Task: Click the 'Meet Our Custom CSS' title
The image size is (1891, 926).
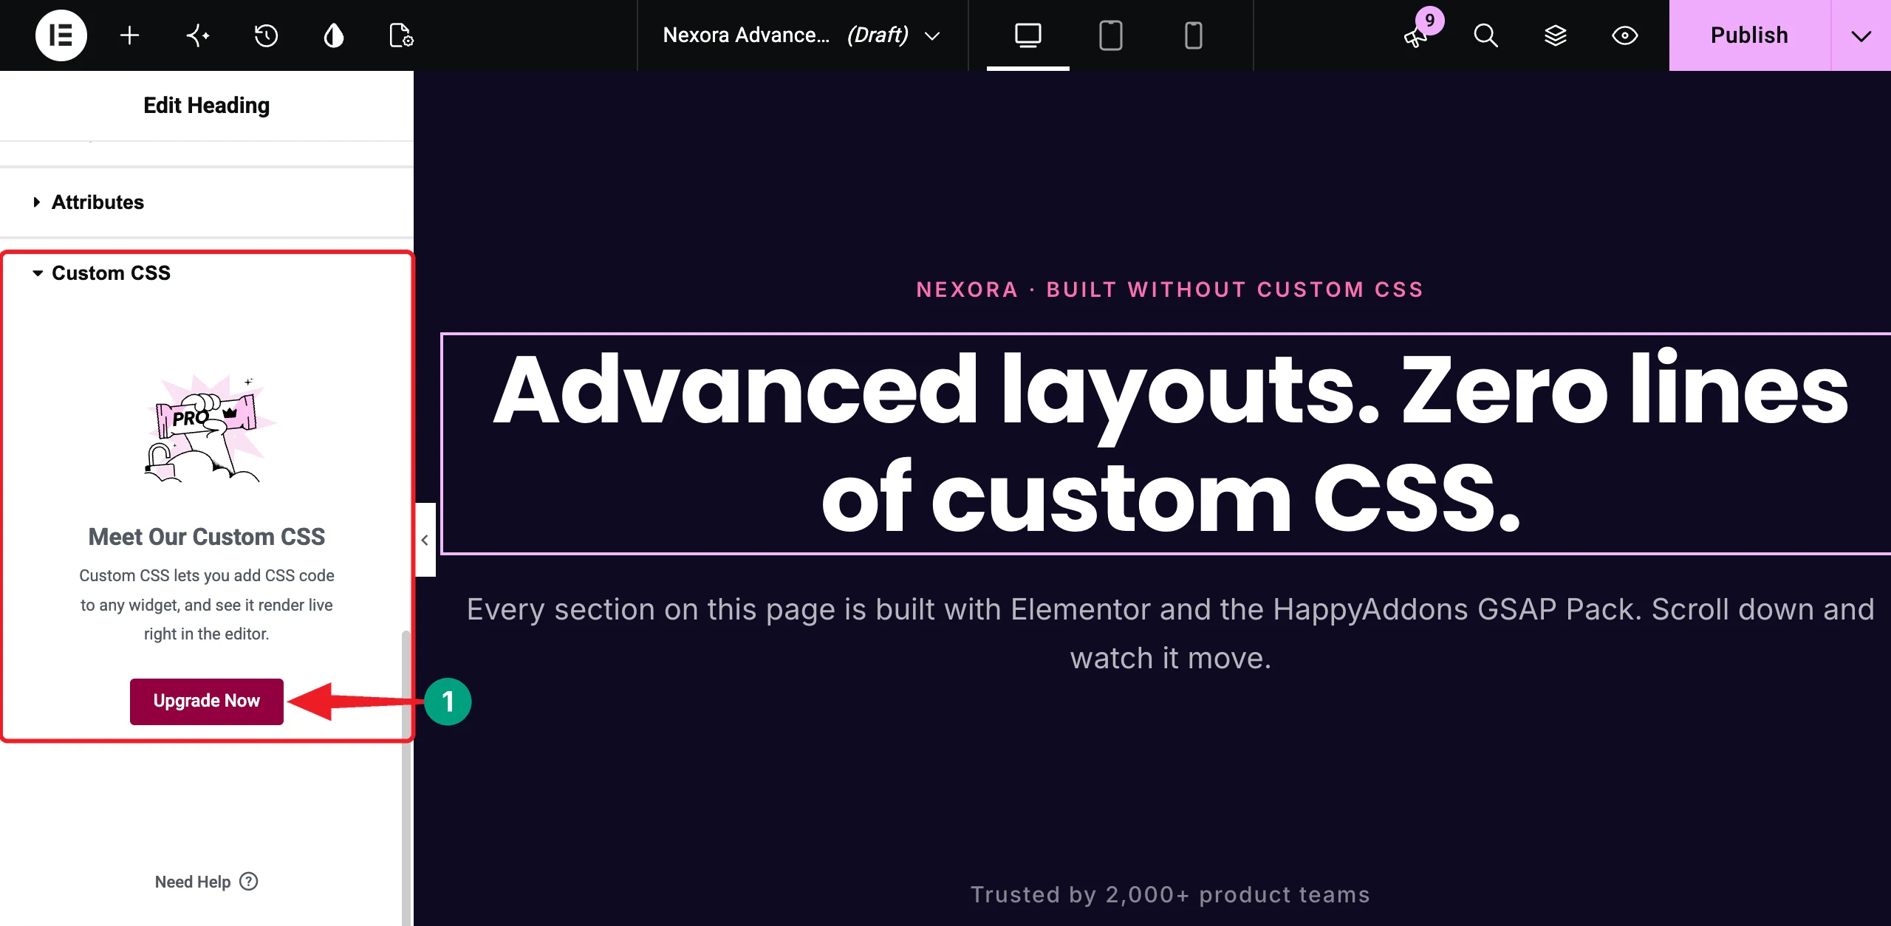Action: point(207,537)
